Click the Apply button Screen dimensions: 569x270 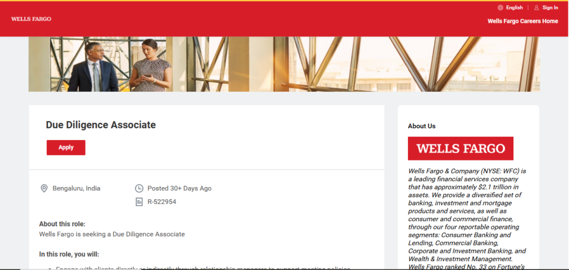66,148
